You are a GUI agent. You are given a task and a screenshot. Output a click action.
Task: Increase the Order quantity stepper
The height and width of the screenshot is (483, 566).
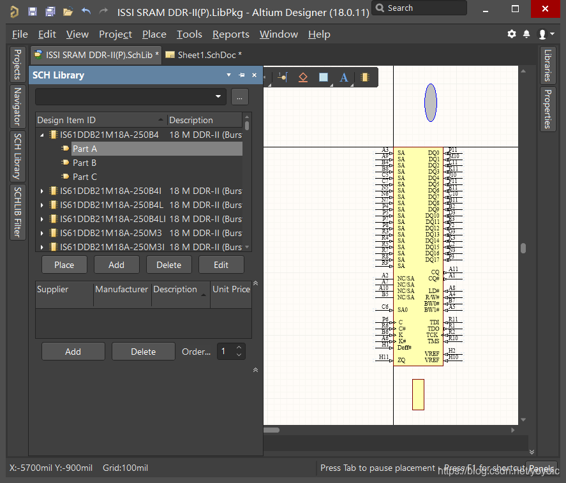tap(239, 348)
